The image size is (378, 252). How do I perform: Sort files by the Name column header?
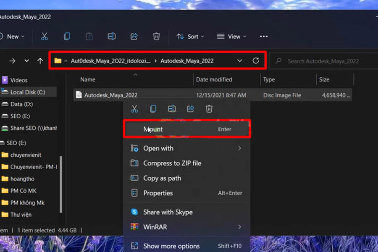(x=88, y=79)
